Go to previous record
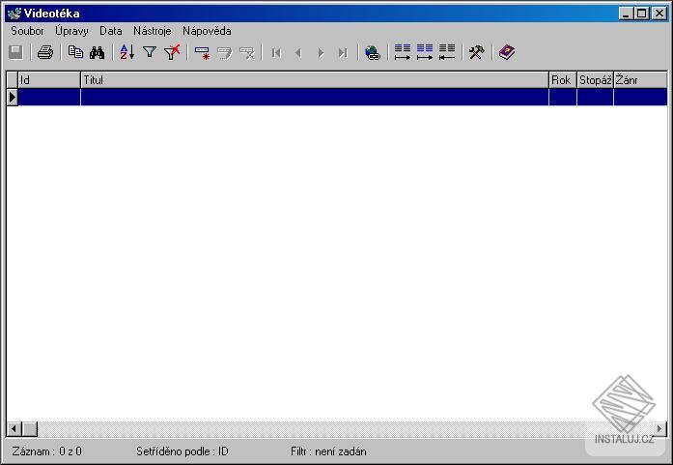Image resolution: width=673 pixels, height=465 pixels. [299, 52]
